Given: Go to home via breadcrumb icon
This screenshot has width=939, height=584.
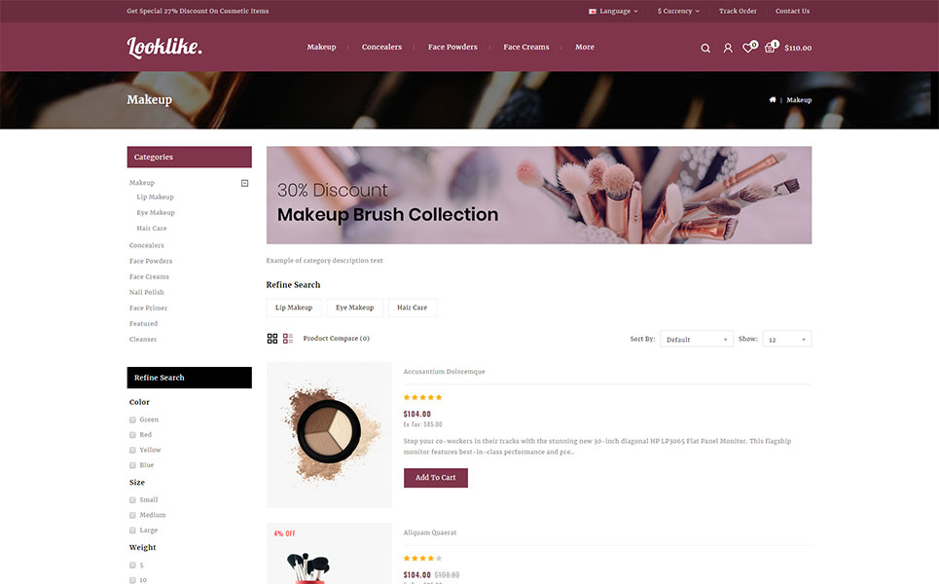Looking at the screenshot, I should coord(773,99).
